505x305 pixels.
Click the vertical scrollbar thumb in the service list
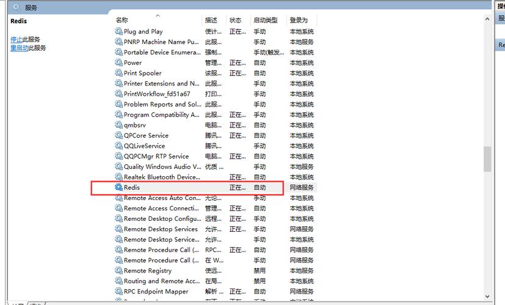pyautogui.click(x=487, y=159)
